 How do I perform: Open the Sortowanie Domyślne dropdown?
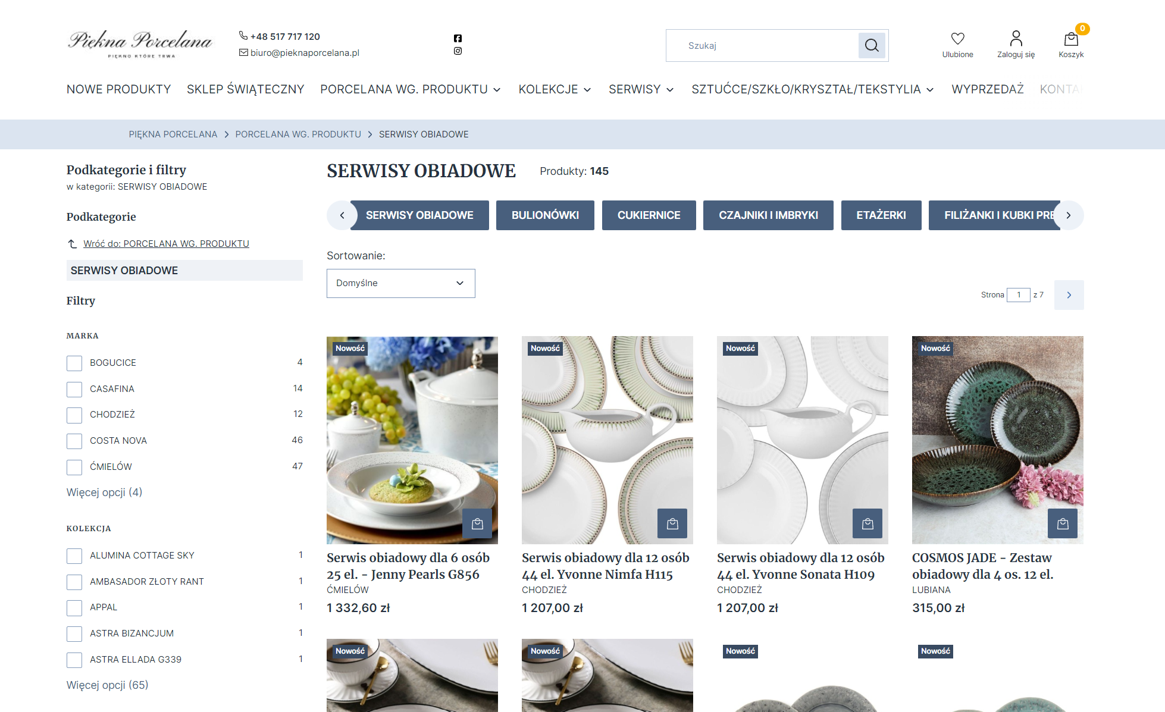tap(400, 283)
